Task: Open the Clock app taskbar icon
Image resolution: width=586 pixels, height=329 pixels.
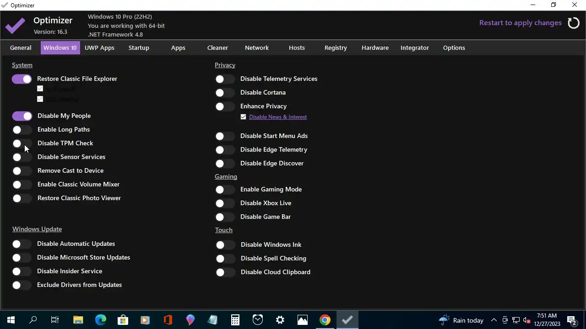Action: [x=258, y=320]
